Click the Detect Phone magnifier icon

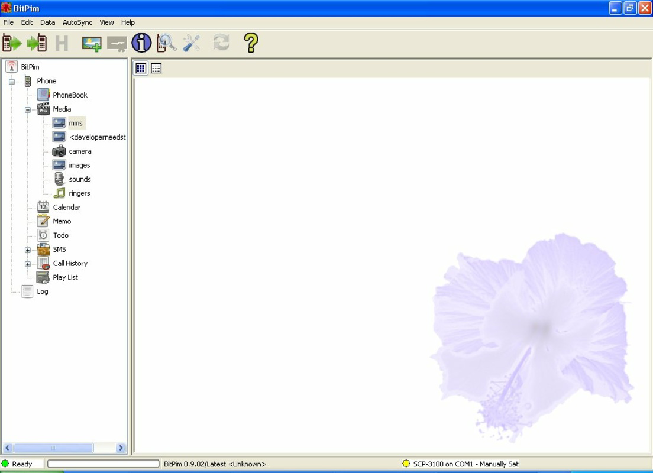point(166,43)
